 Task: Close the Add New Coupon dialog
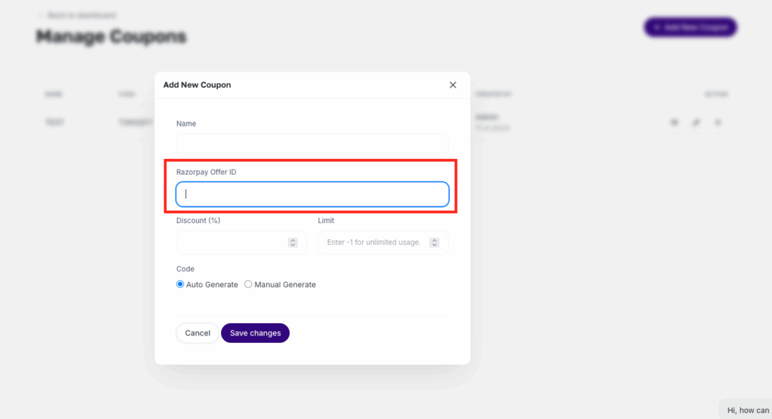(x=453, y=85)
